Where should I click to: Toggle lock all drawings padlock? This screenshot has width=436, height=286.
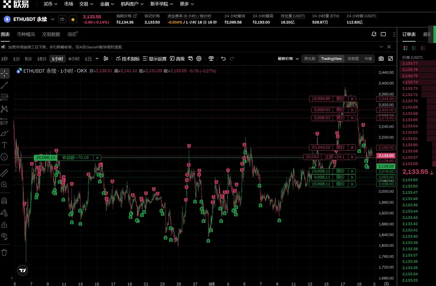click(x=4, y=224)
